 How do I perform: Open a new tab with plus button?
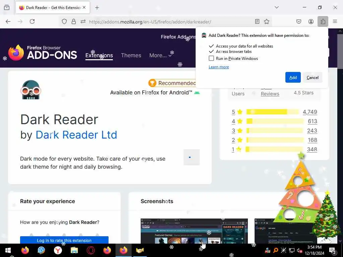(x=97, y=8)
